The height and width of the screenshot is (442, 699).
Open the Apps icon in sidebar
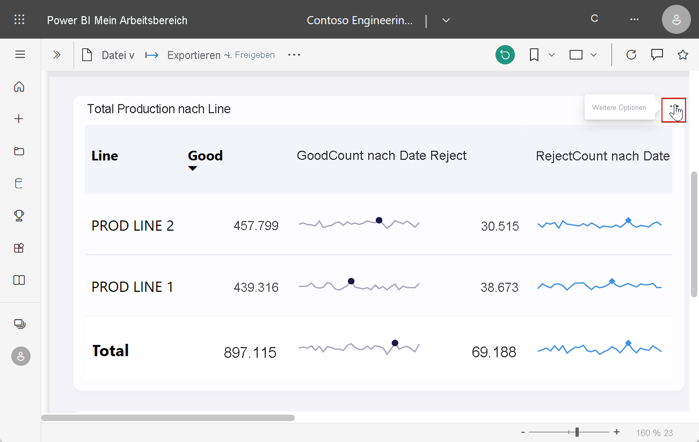[19, 248]
